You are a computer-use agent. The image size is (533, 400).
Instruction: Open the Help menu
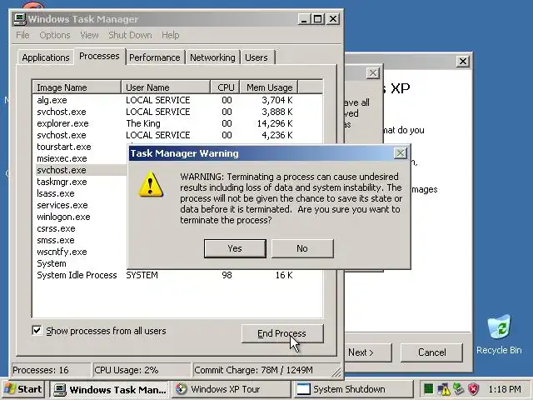coord(170,35)
